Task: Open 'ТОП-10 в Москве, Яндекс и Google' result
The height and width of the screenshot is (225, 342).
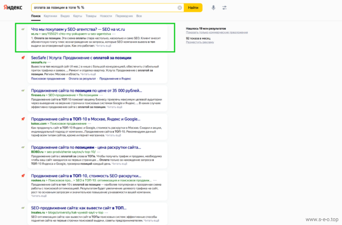Action: (86, 119)
